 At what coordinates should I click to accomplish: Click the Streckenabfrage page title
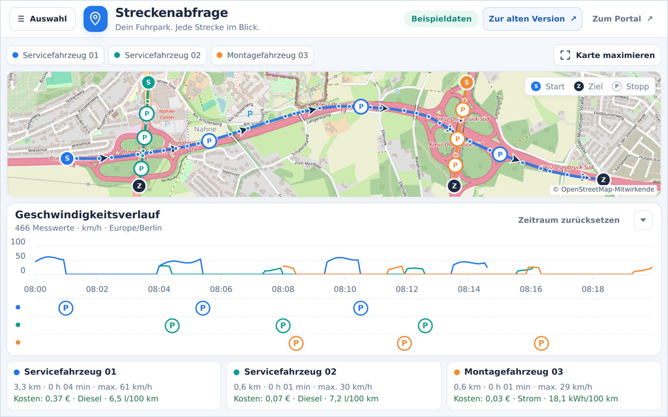coord(172,13)
